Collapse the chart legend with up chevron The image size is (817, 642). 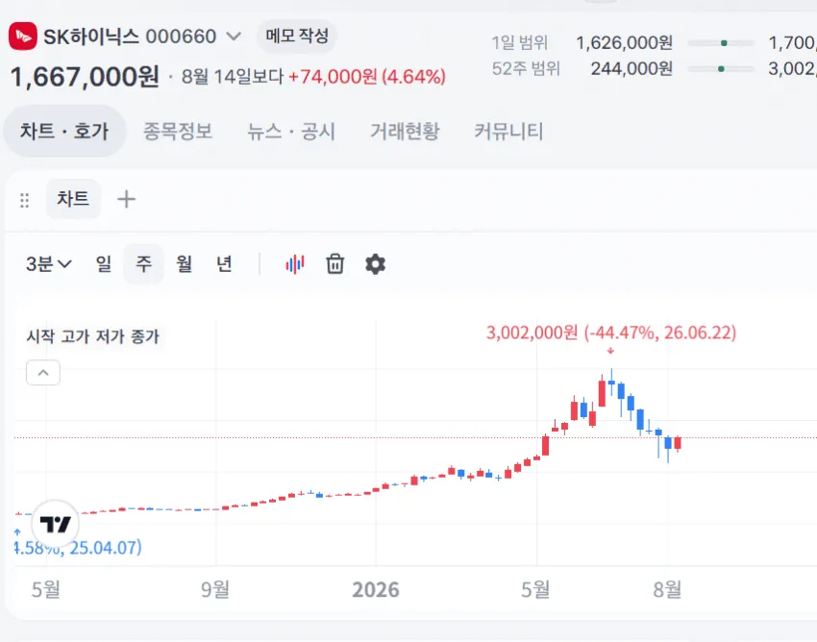coord(43,373)
